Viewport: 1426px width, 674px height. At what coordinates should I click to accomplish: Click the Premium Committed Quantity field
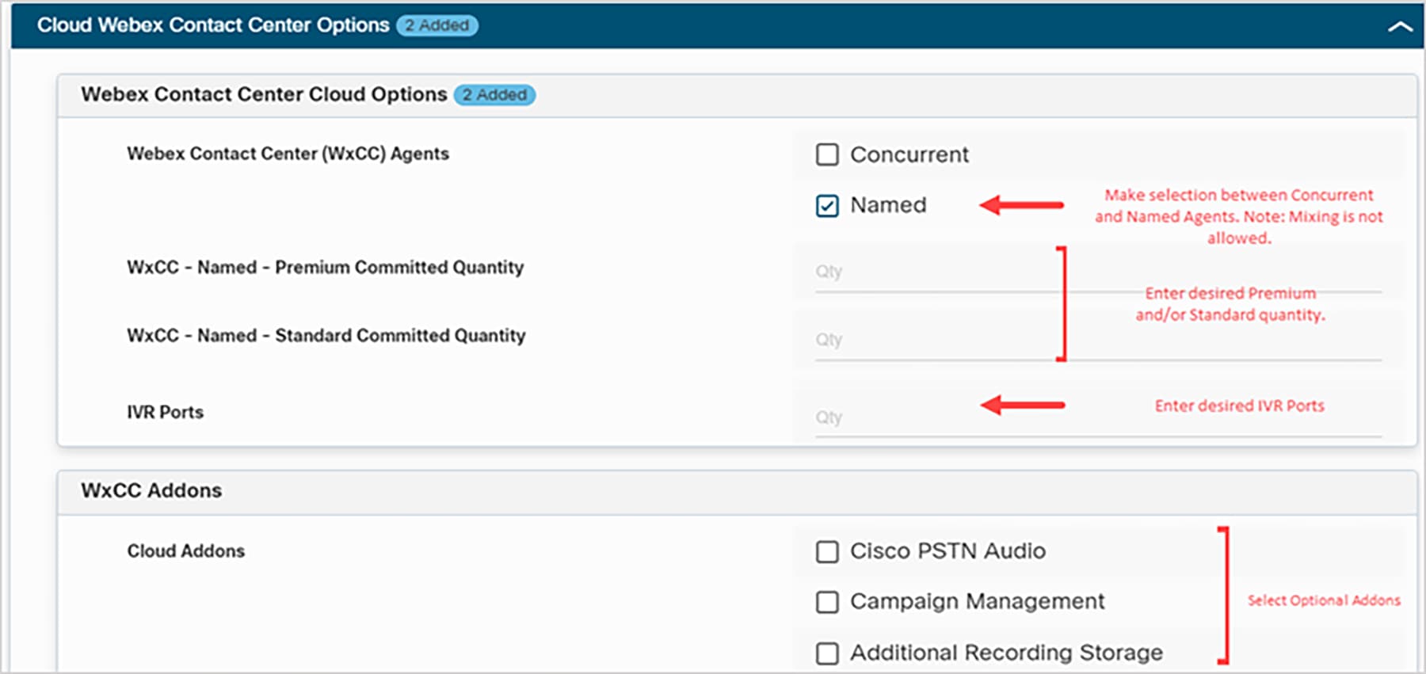click(935, 272)
